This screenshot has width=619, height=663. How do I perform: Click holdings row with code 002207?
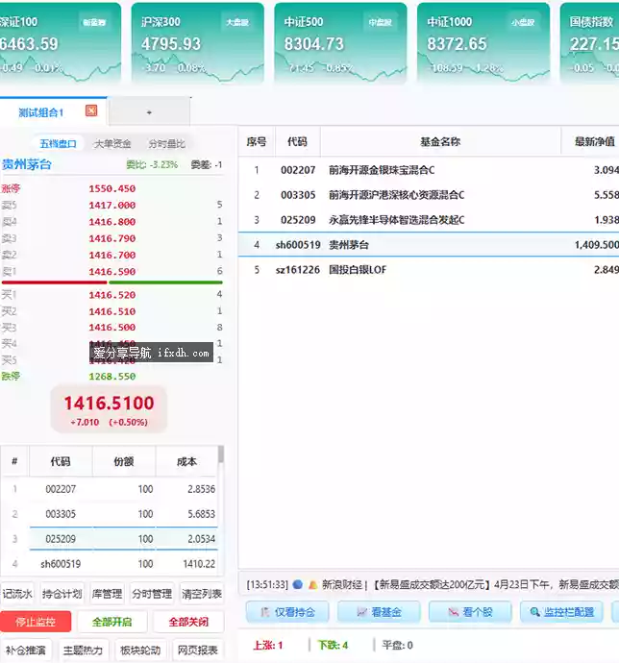coord(110,489)
